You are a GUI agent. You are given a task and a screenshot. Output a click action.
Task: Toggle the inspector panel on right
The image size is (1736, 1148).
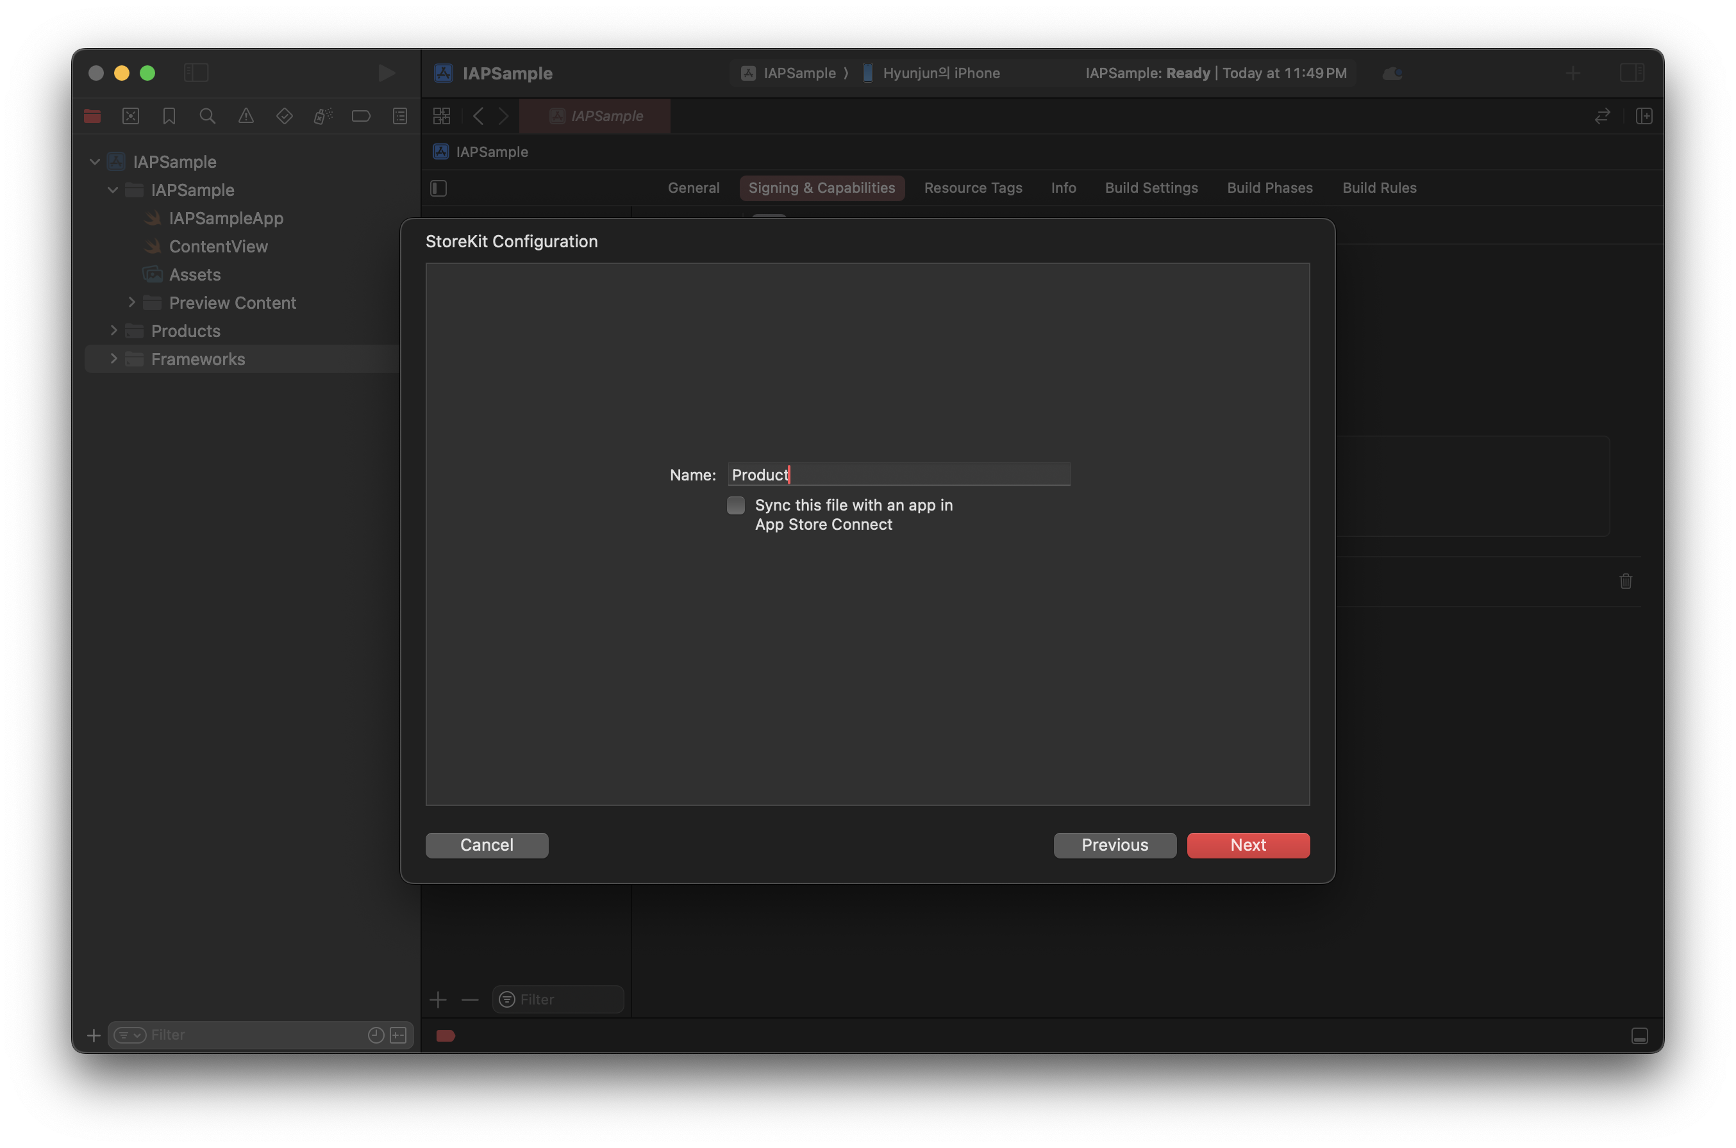tap(1632, 72)
